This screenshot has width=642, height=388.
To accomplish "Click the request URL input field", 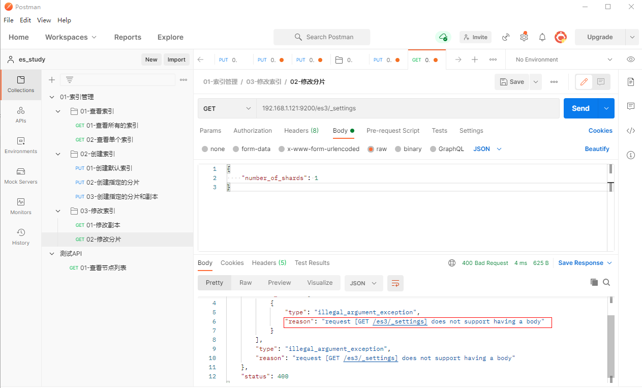I will [x=407, y=108].
